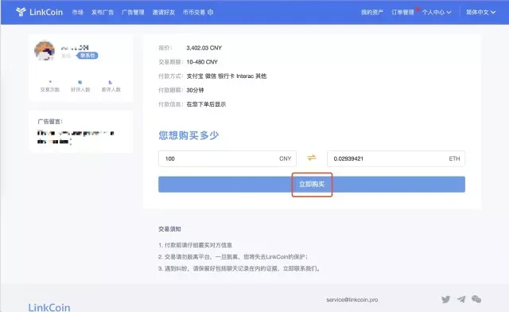Click the payment methods 支付宝 微信 银行卡 text
509x312 pixels.
pos(210,76)
